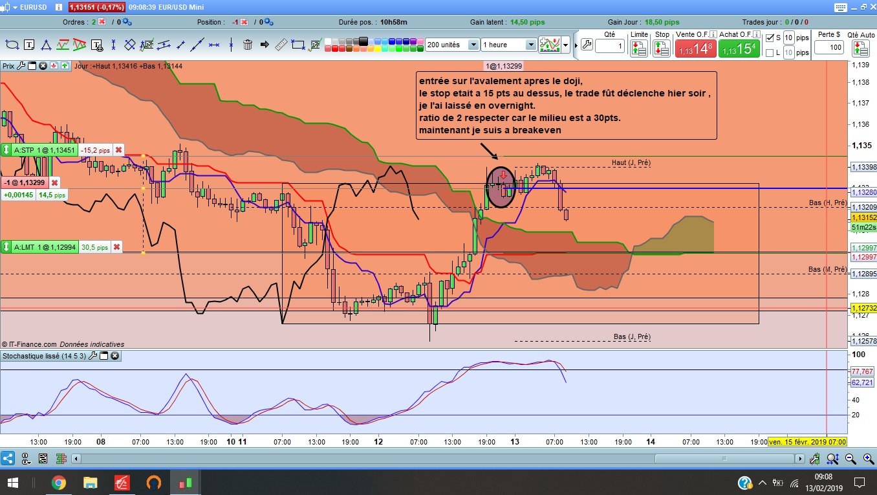Zoom out with the minus magnifier

pyautogui.click(x=850, y=459)
